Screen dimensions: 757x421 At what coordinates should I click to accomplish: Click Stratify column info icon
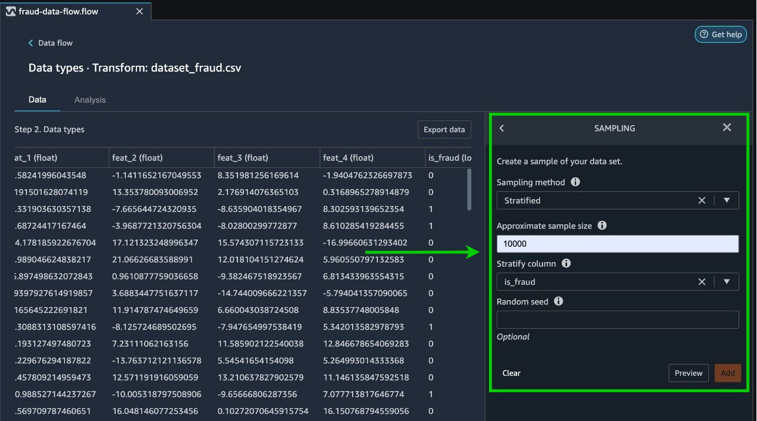click(566, 264)
